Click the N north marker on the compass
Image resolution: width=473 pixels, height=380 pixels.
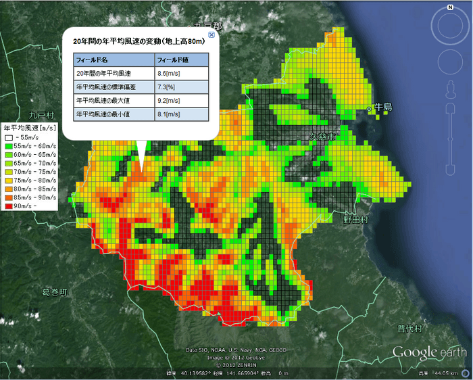click(x=450, y=7)
